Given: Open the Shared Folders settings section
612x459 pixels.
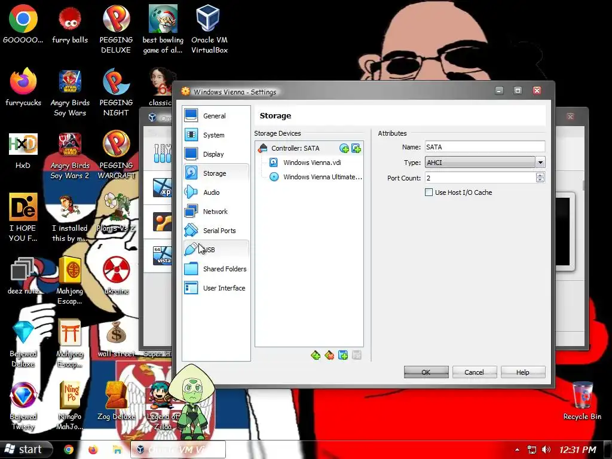Looking at the screenshot, I should coord(216,269).
